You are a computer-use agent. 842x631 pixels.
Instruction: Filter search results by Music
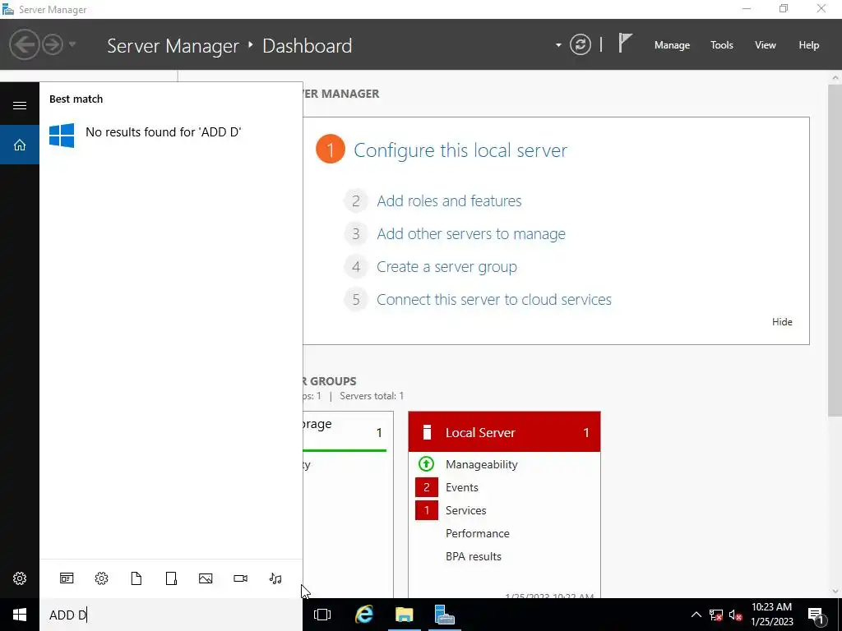275,578
